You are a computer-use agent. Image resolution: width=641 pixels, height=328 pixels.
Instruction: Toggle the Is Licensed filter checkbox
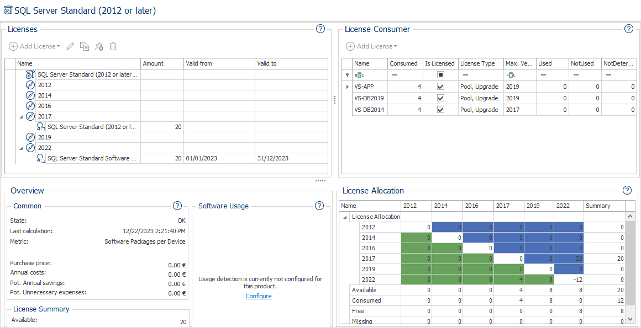(x=440, y=75)
